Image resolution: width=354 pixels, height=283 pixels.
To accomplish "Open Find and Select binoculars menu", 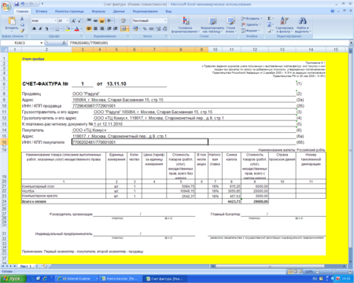I will [303, 24].
